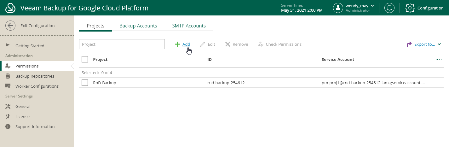The image size is (449, 147).
Task: Click the General settings tools icon
Action: point(8,106)
